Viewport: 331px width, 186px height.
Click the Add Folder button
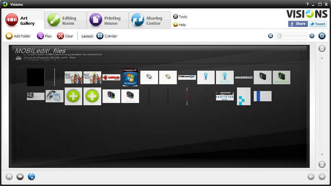click(18, 36)
